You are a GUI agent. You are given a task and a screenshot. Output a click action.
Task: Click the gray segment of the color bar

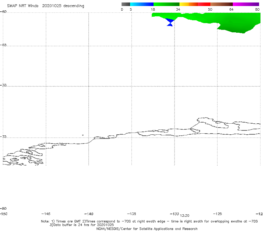(125, 4)
